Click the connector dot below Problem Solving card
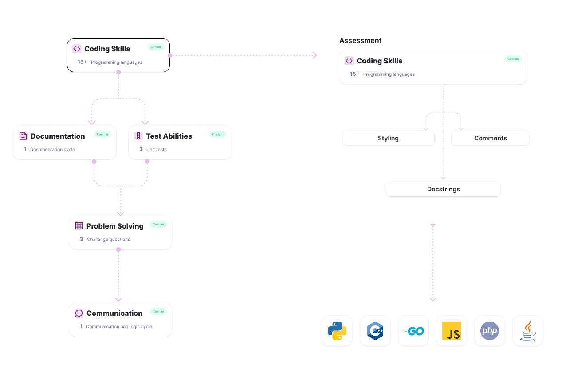The width and height of the screenshot is (566, 368). click(118, 249)
